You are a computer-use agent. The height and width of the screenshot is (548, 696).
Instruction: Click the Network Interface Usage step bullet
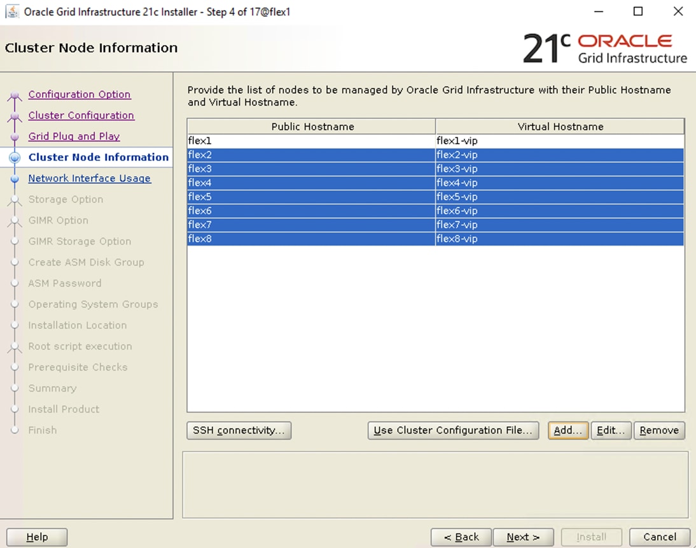click(15, 178)
